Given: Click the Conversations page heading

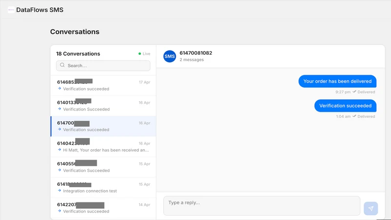Looking at the screenshot, I should (75, 32).
